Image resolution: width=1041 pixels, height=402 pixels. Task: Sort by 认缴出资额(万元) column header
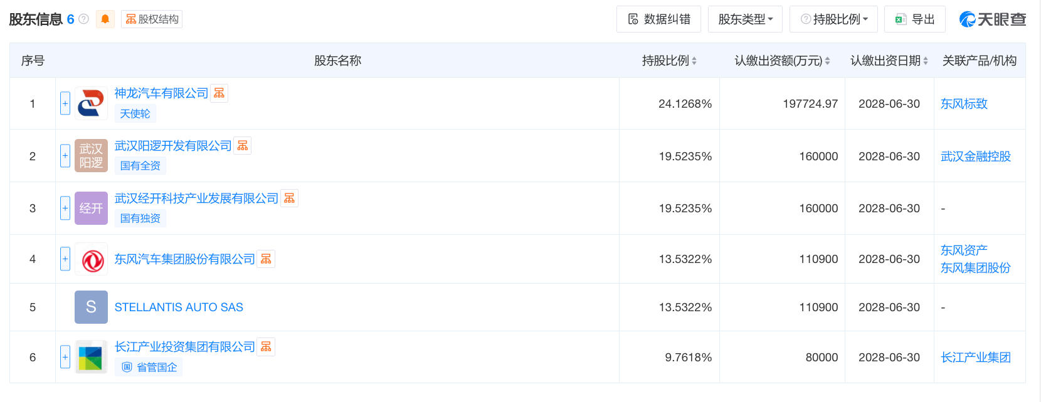[782, 61]
